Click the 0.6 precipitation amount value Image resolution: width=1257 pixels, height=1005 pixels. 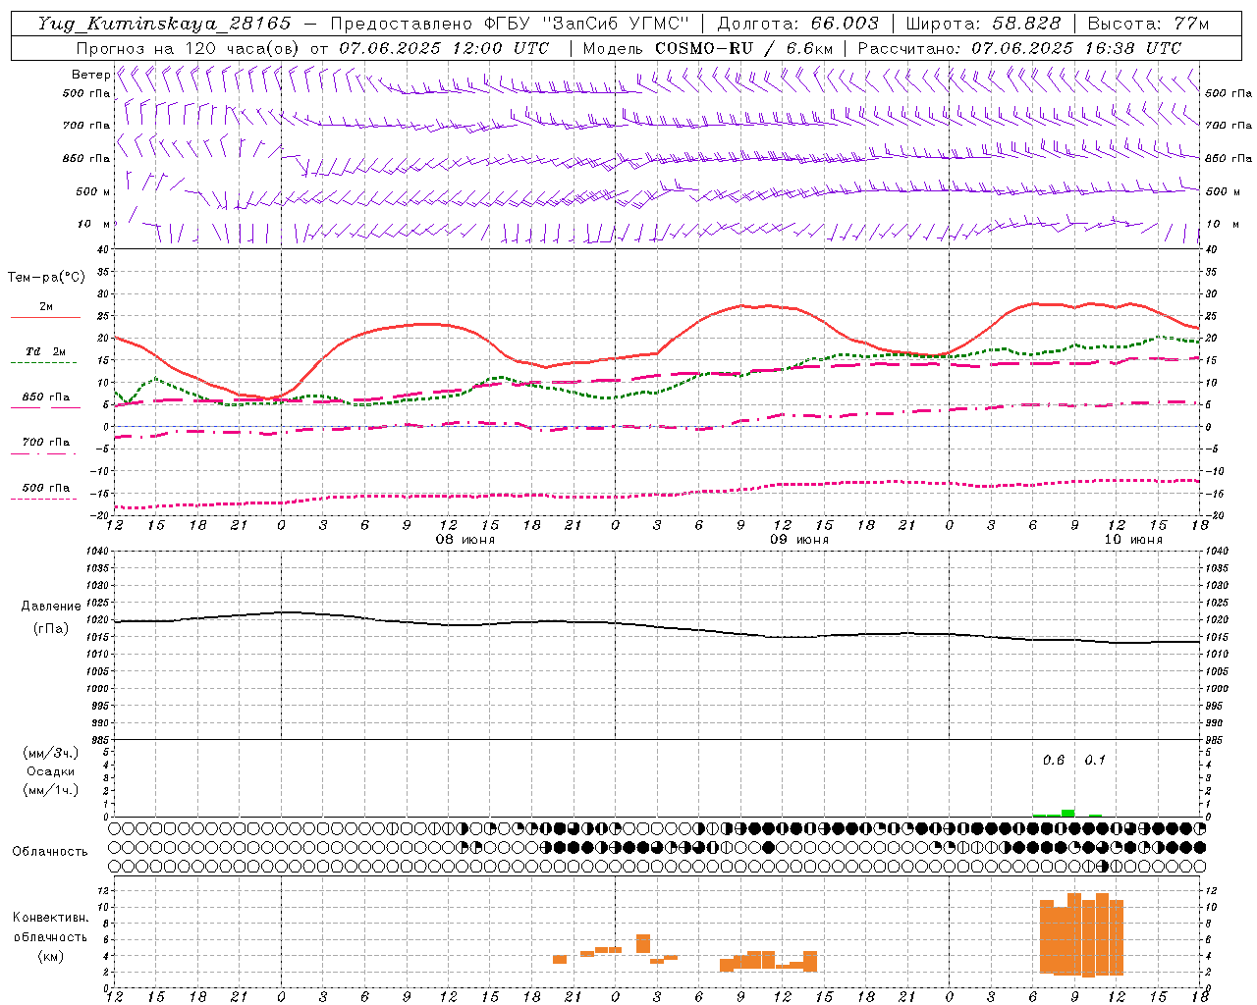[1054, 760]
